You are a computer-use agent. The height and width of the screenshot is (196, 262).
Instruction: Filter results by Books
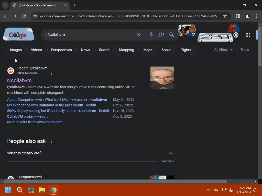(x=166, y=50)
